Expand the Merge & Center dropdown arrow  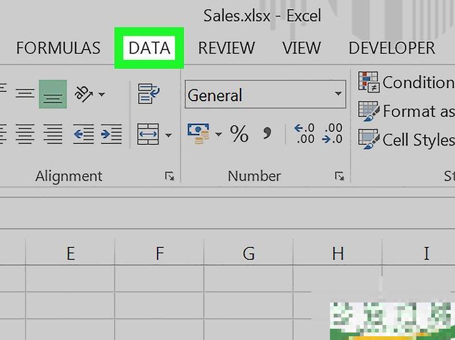coord(169,134)
